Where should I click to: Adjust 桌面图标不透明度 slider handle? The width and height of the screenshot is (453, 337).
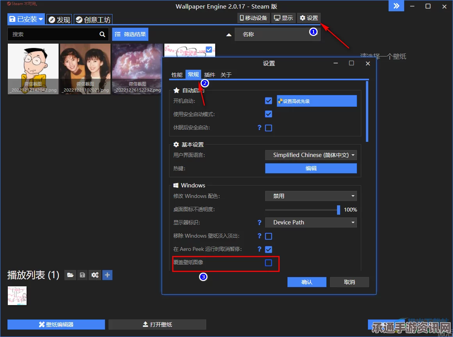tap(339, 210)
